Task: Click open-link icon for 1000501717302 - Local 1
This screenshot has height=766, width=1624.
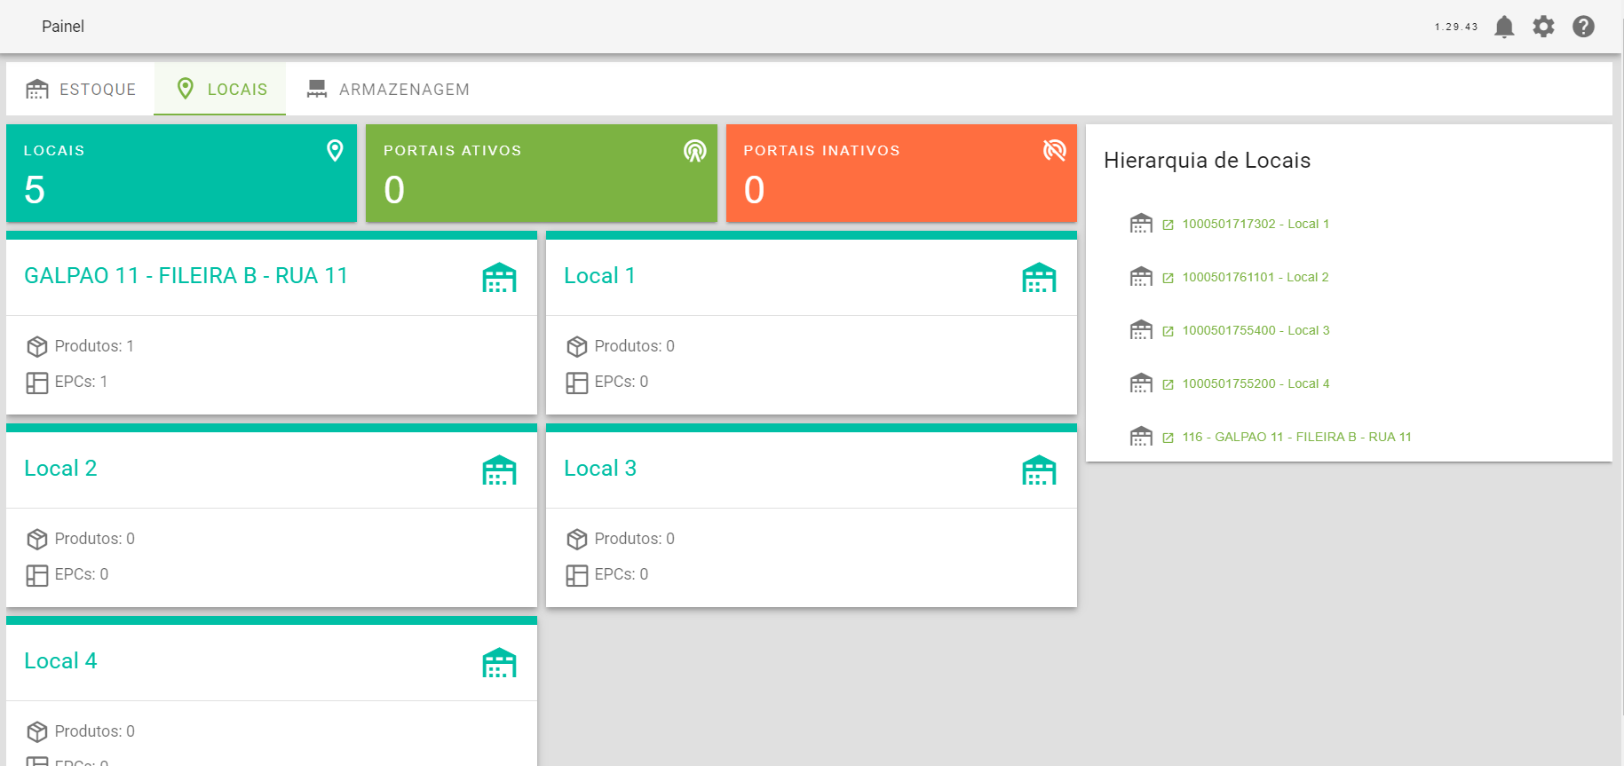Action: [1168, 225]
